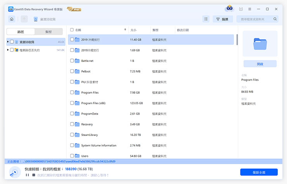Select the 路徑 tab

(x=21, y=32)
